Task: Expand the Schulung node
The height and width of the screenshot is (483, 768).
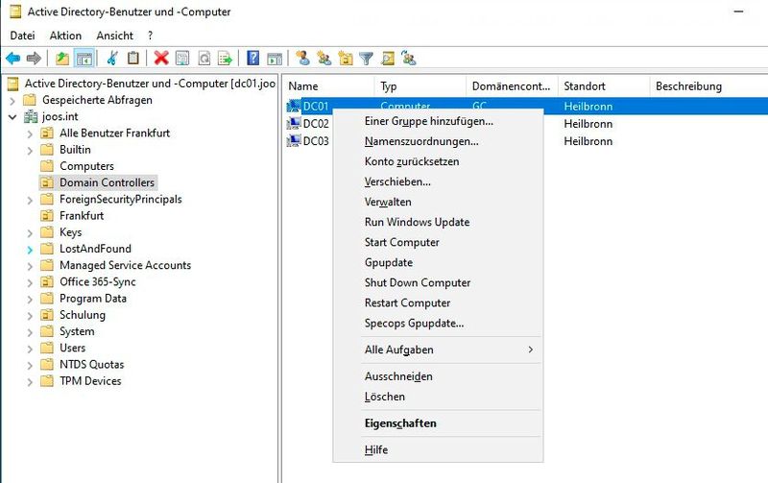Action: point(30,316)
